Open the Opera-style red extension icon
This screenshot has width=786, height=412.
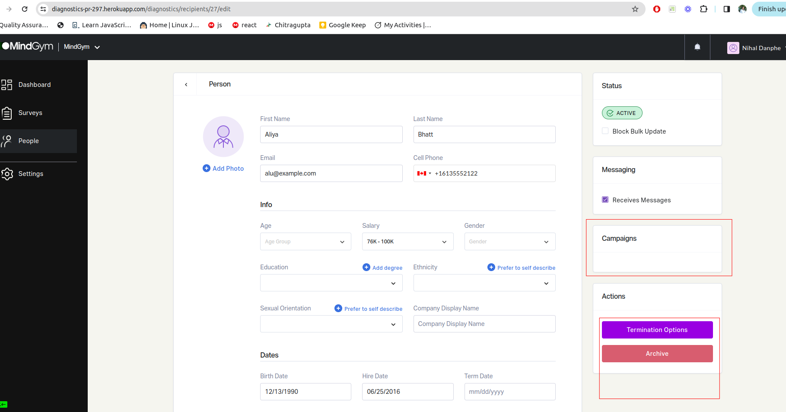point(657,9)
